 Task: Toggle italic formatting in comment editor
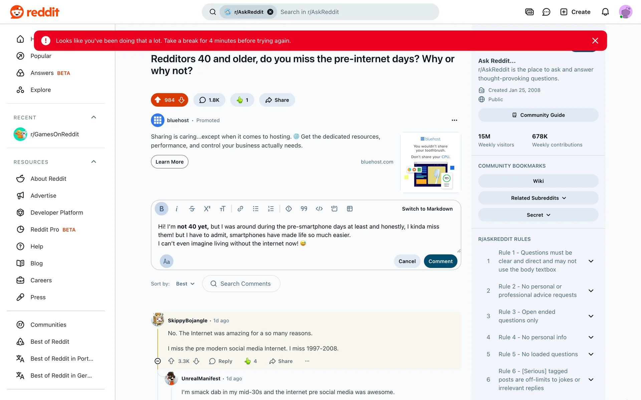point(177,209)
